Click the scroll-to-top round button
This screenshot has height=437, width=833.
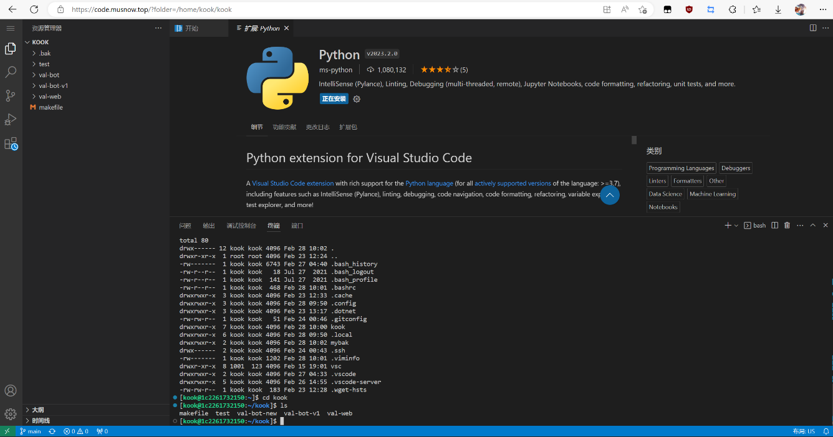[610, 195]
